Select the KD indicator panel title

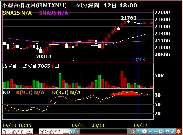point(6,92)
